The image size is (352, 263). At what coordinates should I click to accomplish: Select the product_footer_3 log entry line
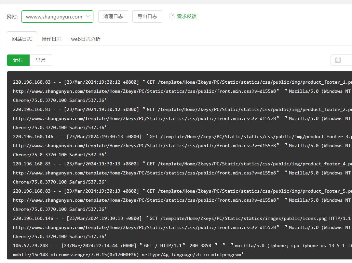(x=182, y=137)
